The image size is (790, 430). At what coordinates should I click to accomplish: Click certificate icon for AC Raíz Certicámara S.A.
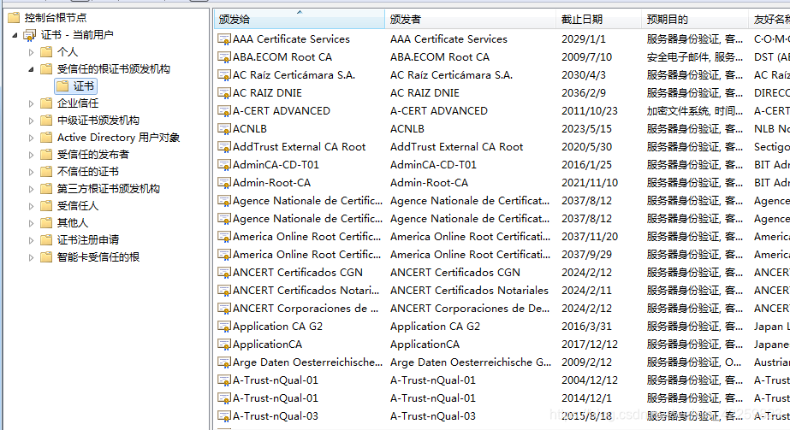223,75
